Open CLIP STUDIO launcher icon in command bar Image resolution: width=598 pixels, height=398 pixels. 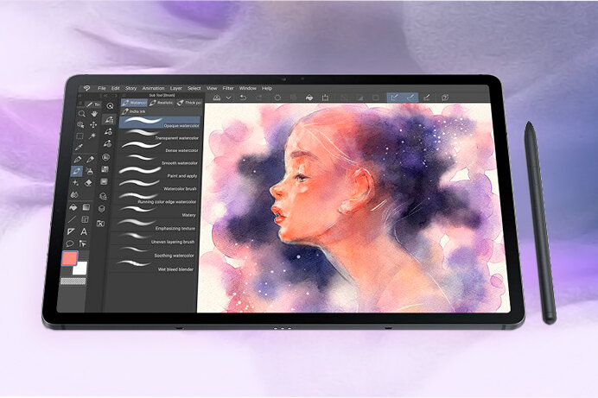point(217,98)
